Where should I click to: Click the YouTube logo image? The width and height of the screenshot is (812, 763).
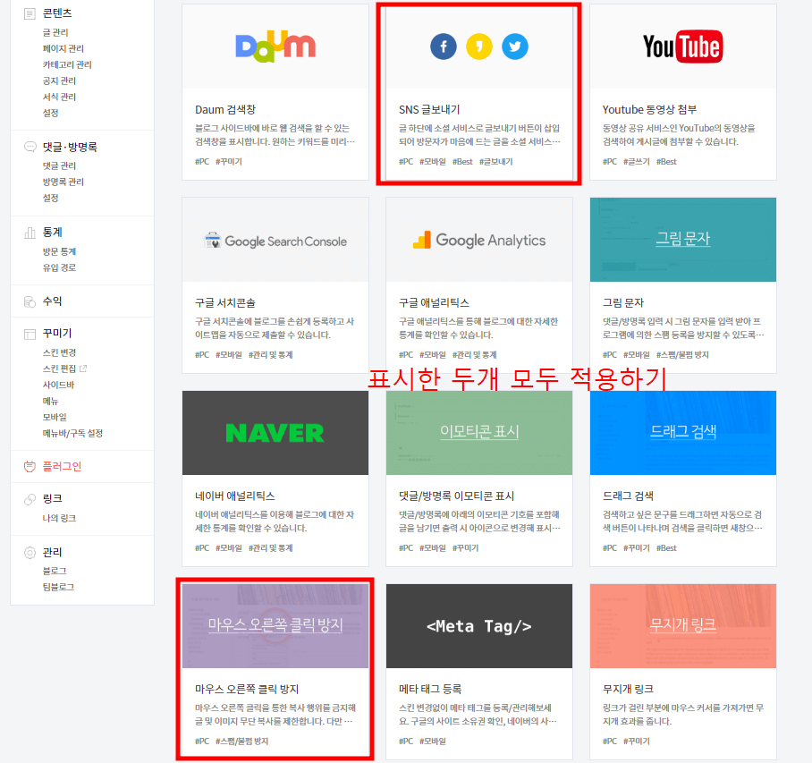[683, 47]
